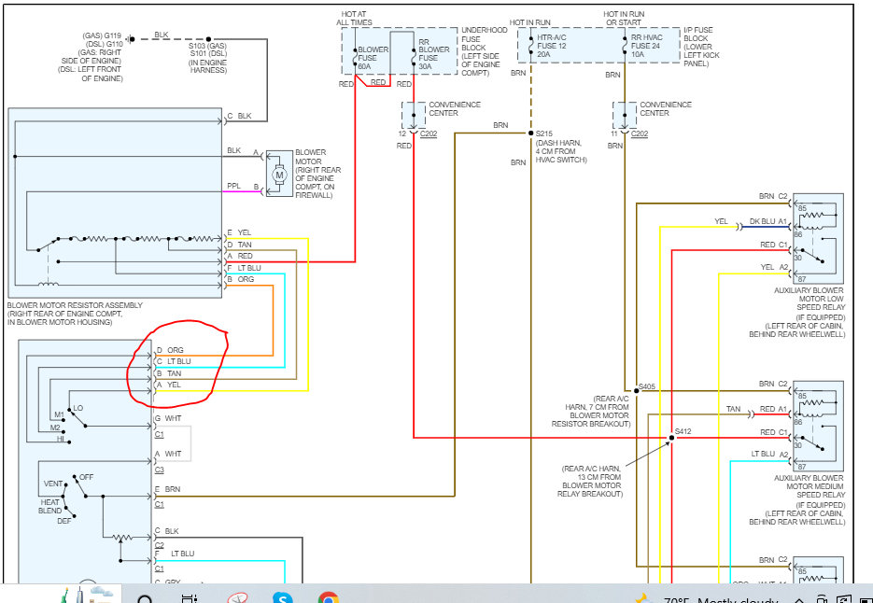Image resolution: width=873 pixels, height=603 pixels.
Task: Click the C202 label at pin 12
Action: coord(429,133)
